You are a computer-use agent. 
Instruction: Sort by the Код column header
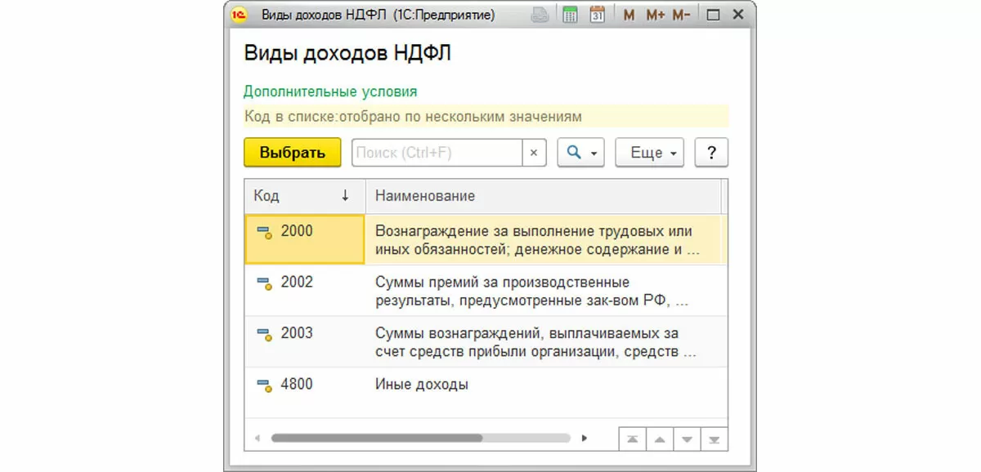coord(304,196)
